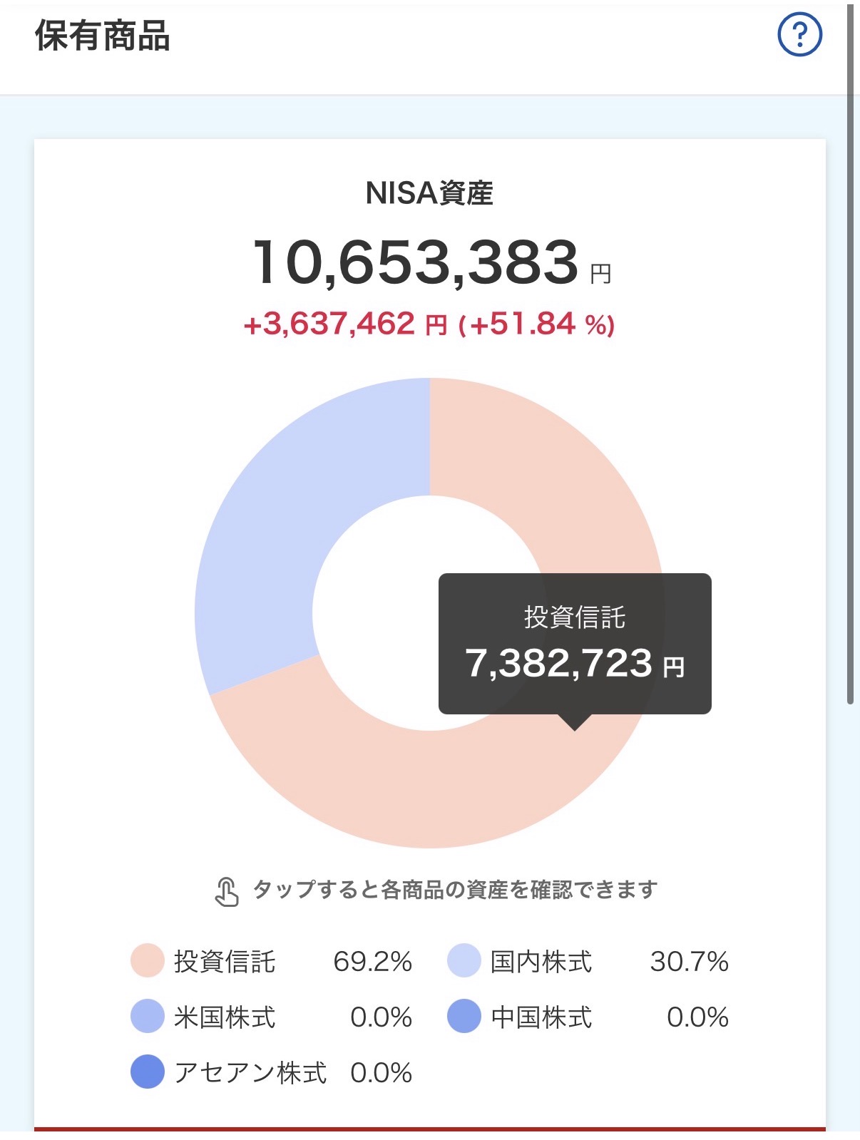Screen dimensions: 860x1140
Task: Select the 国内株式 legend label
Action: [541, 962]
